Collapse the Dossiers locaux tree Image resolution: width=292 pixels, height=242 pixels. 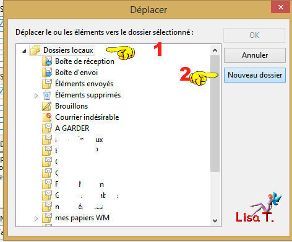24,51
